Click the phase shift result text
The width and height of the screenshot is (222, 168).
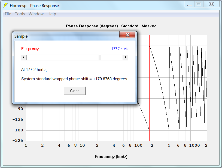tap(75, 79)
